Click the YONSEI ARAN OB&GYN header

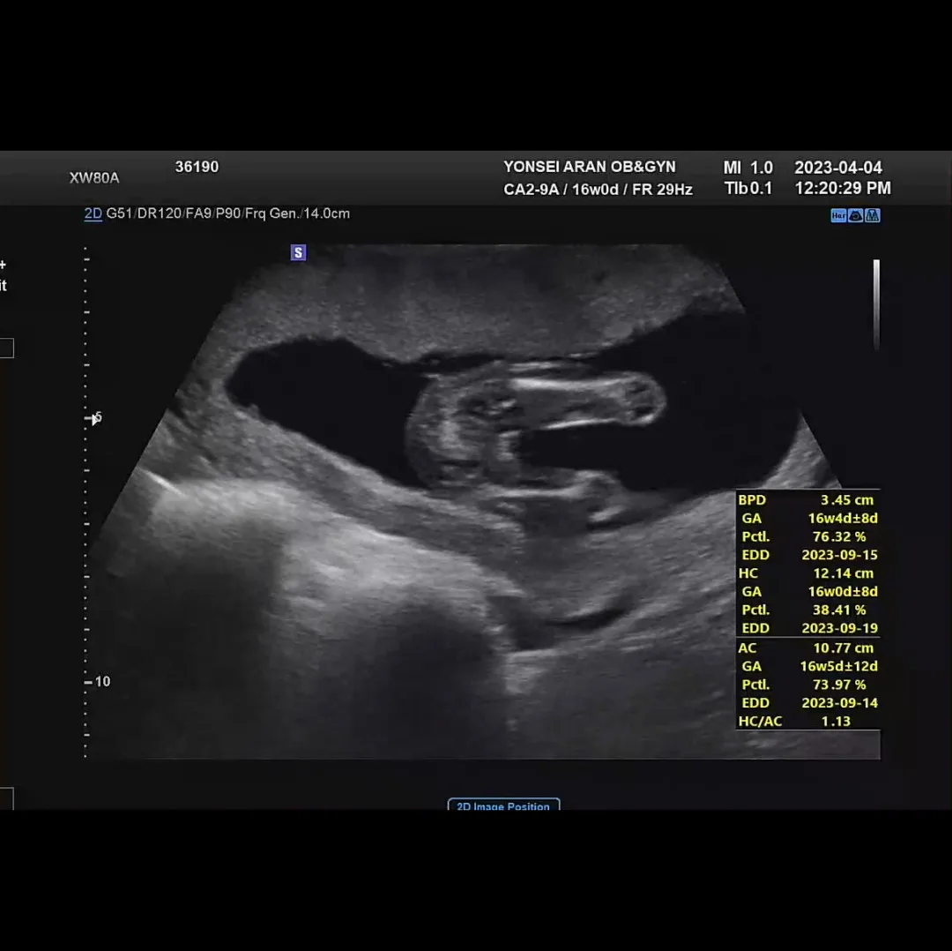(x=589, y=167)
